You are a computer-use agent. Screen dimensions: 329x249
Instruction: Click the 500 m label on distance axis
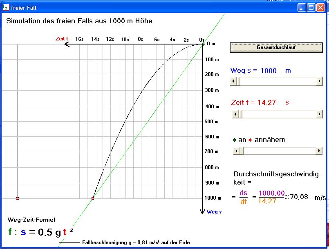[212, 122]
